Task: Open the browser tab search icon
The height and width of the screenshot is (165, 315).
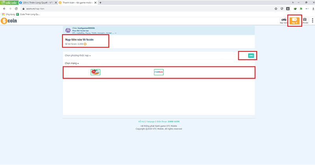Action: tap(293, 3)
